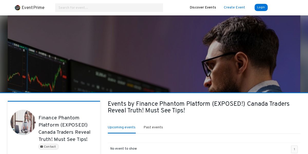Image resolution: width=308 pixels, height=154 pixels.
Task: Click the organizer's round profile avatar
Action: coord(23,122)
